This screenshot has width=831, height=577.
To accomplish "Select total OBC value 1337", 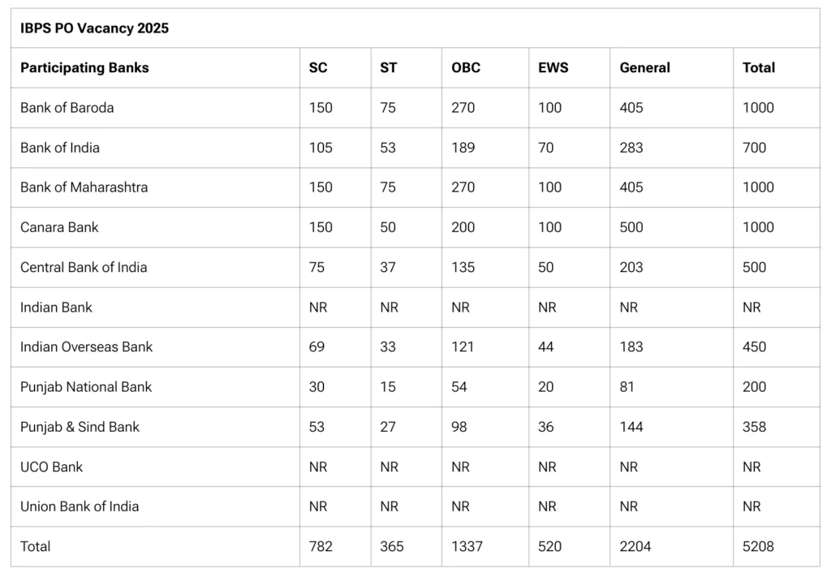I will pos(467,546).
